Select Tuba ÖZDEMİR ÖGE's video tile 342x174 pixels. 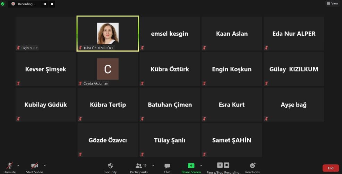108,34
